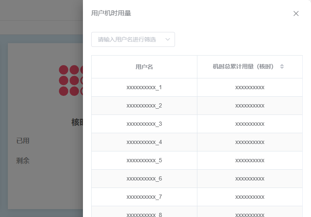The height and width of the screenshot is (217, 311).
Task: Select username xxxxxxxxxx_6 cell
Action: (x=144, y=179)
